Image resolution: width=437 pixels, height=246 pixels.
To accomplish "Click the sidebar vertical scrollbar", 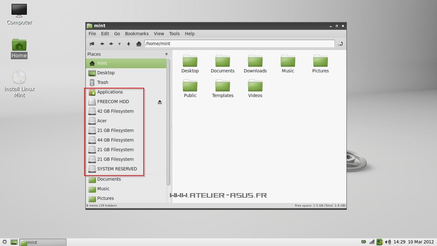I will click(169, 122).
